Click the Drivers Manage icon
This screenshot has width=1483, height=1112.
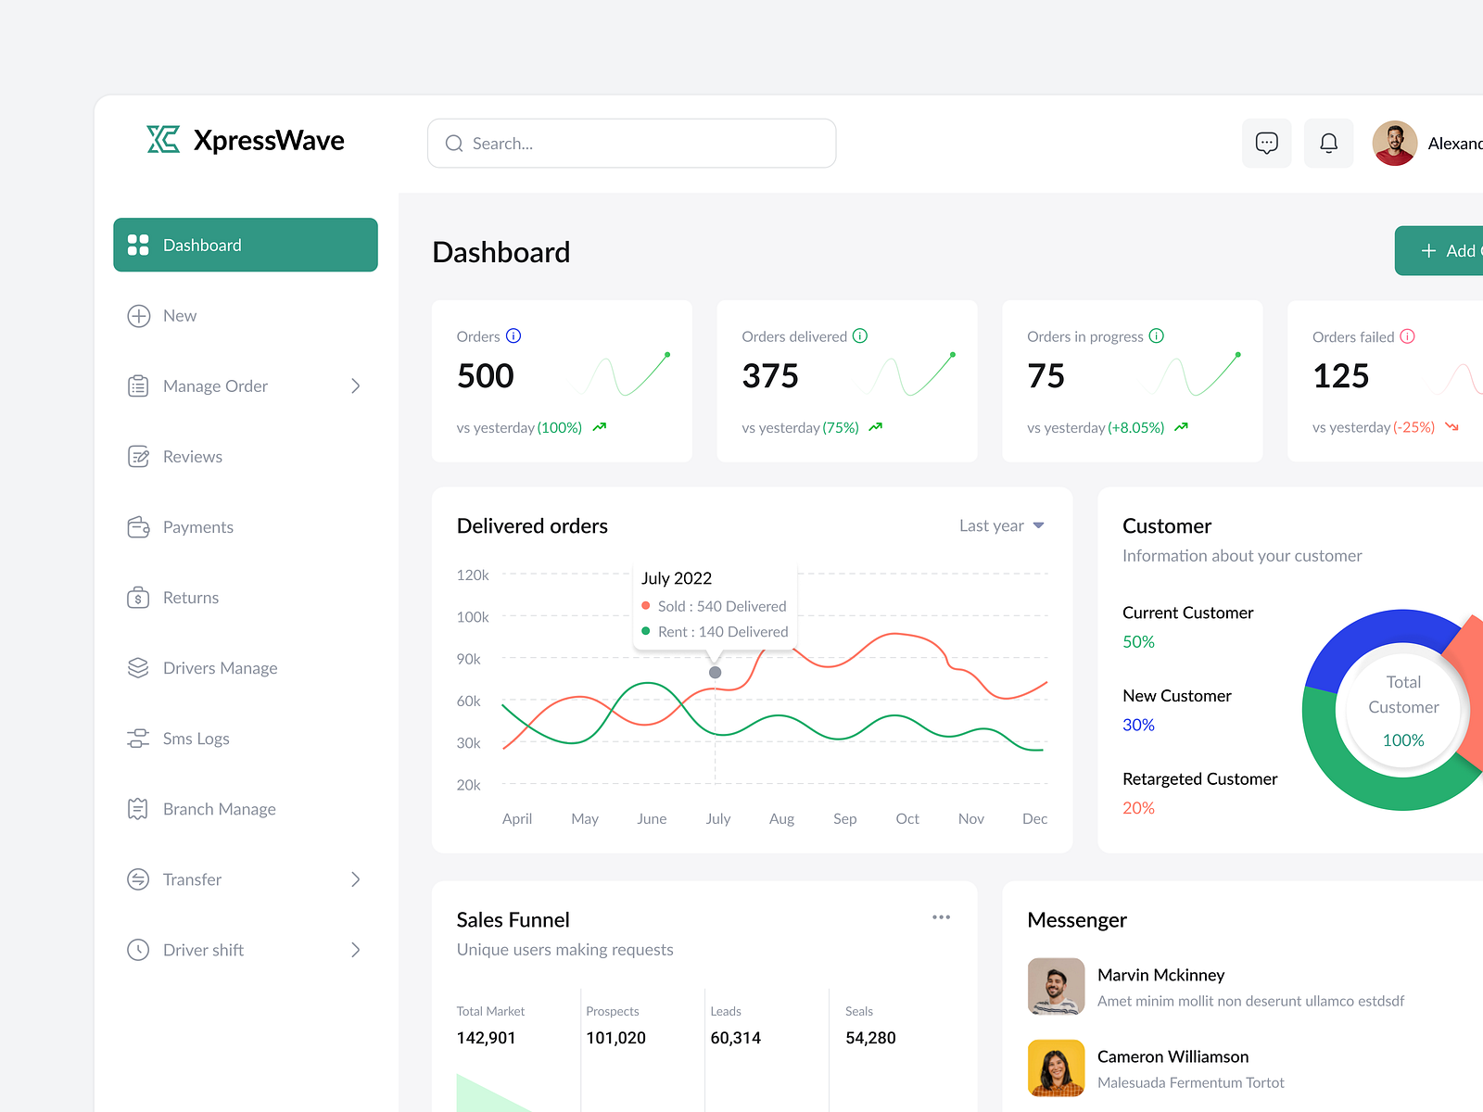(x=138, y=667)
